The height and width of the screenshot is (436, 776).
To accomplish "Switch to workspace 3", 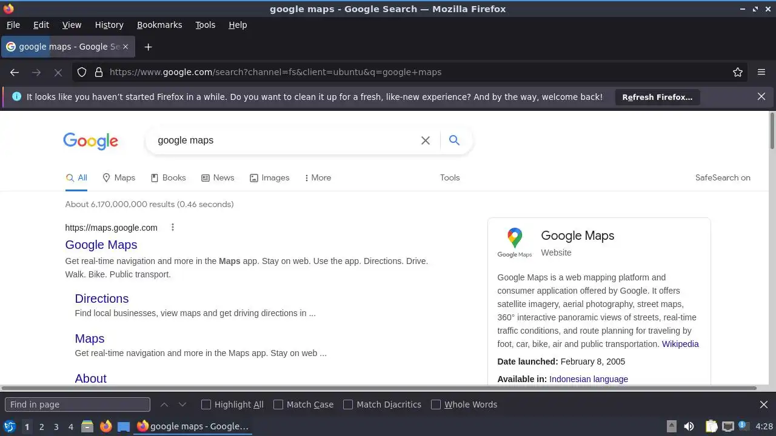I will click(56, 426).
